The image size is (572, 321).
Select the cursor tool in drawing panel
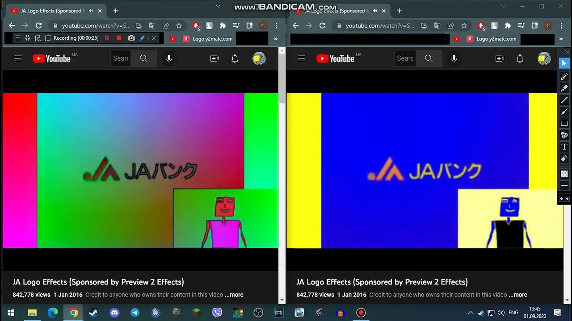click(564, 63)
